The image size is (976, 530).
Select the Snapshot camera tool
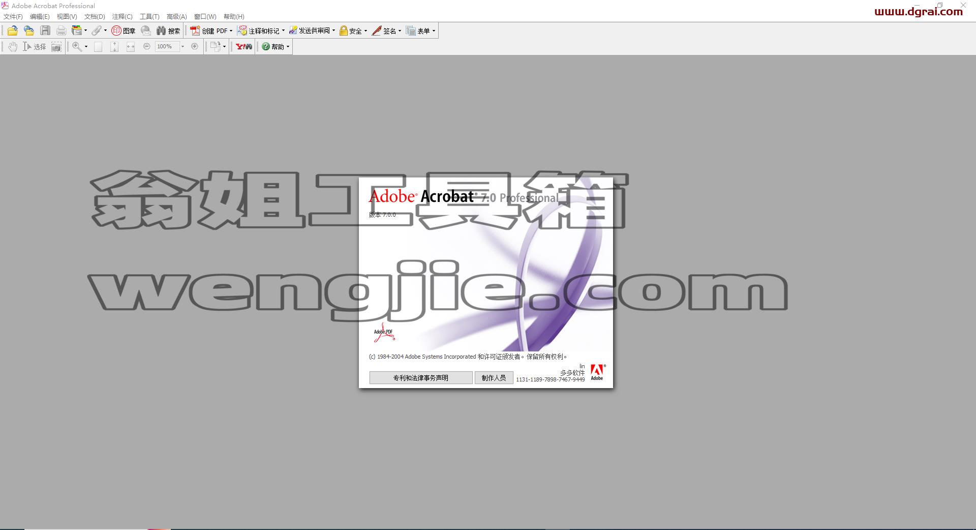[56, 47]
